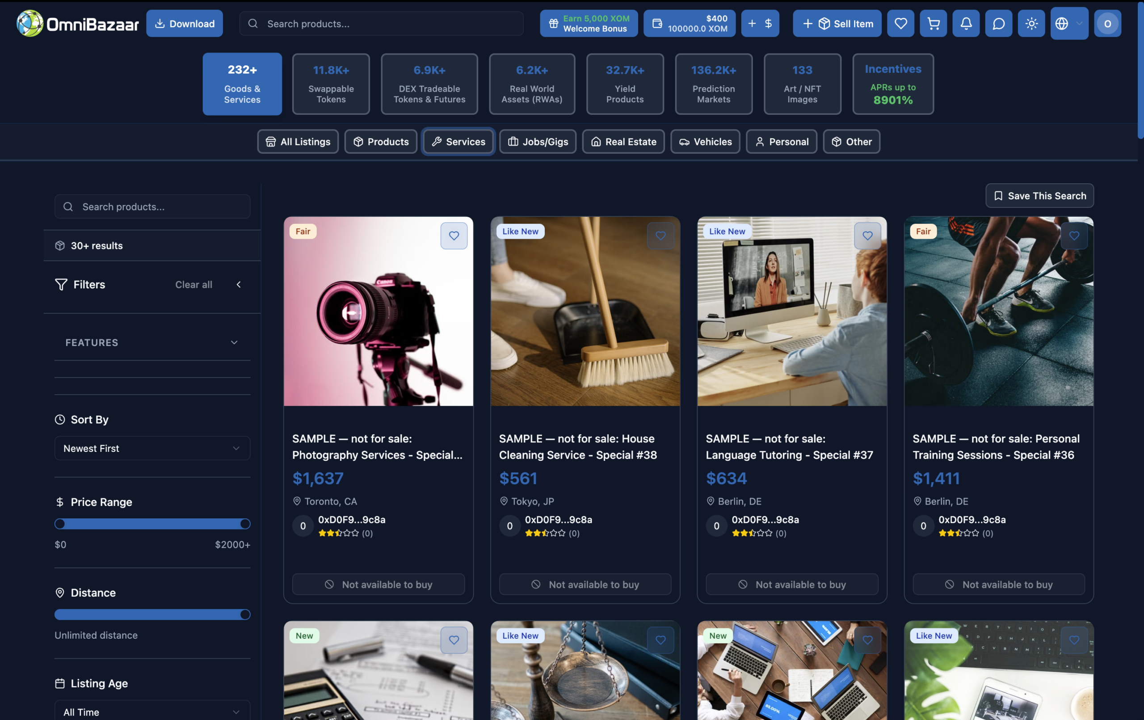Viewport: 1144px width, 720px height.
Task: Open the All Time listing age dropdown
Action: tap(152, 711)
